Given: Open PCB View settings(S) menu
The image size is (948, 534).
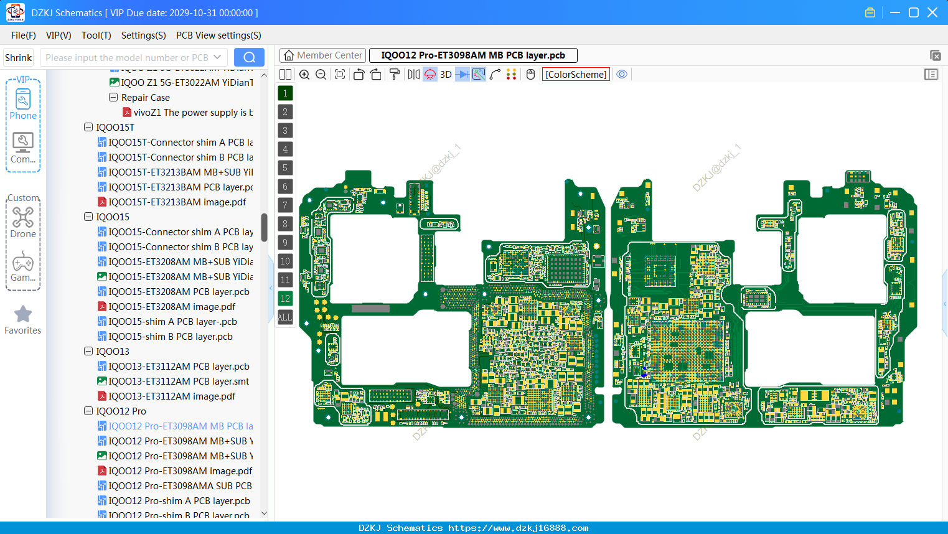Looking at the screenshot, I should pyautogui.click(x=218, y=35).
